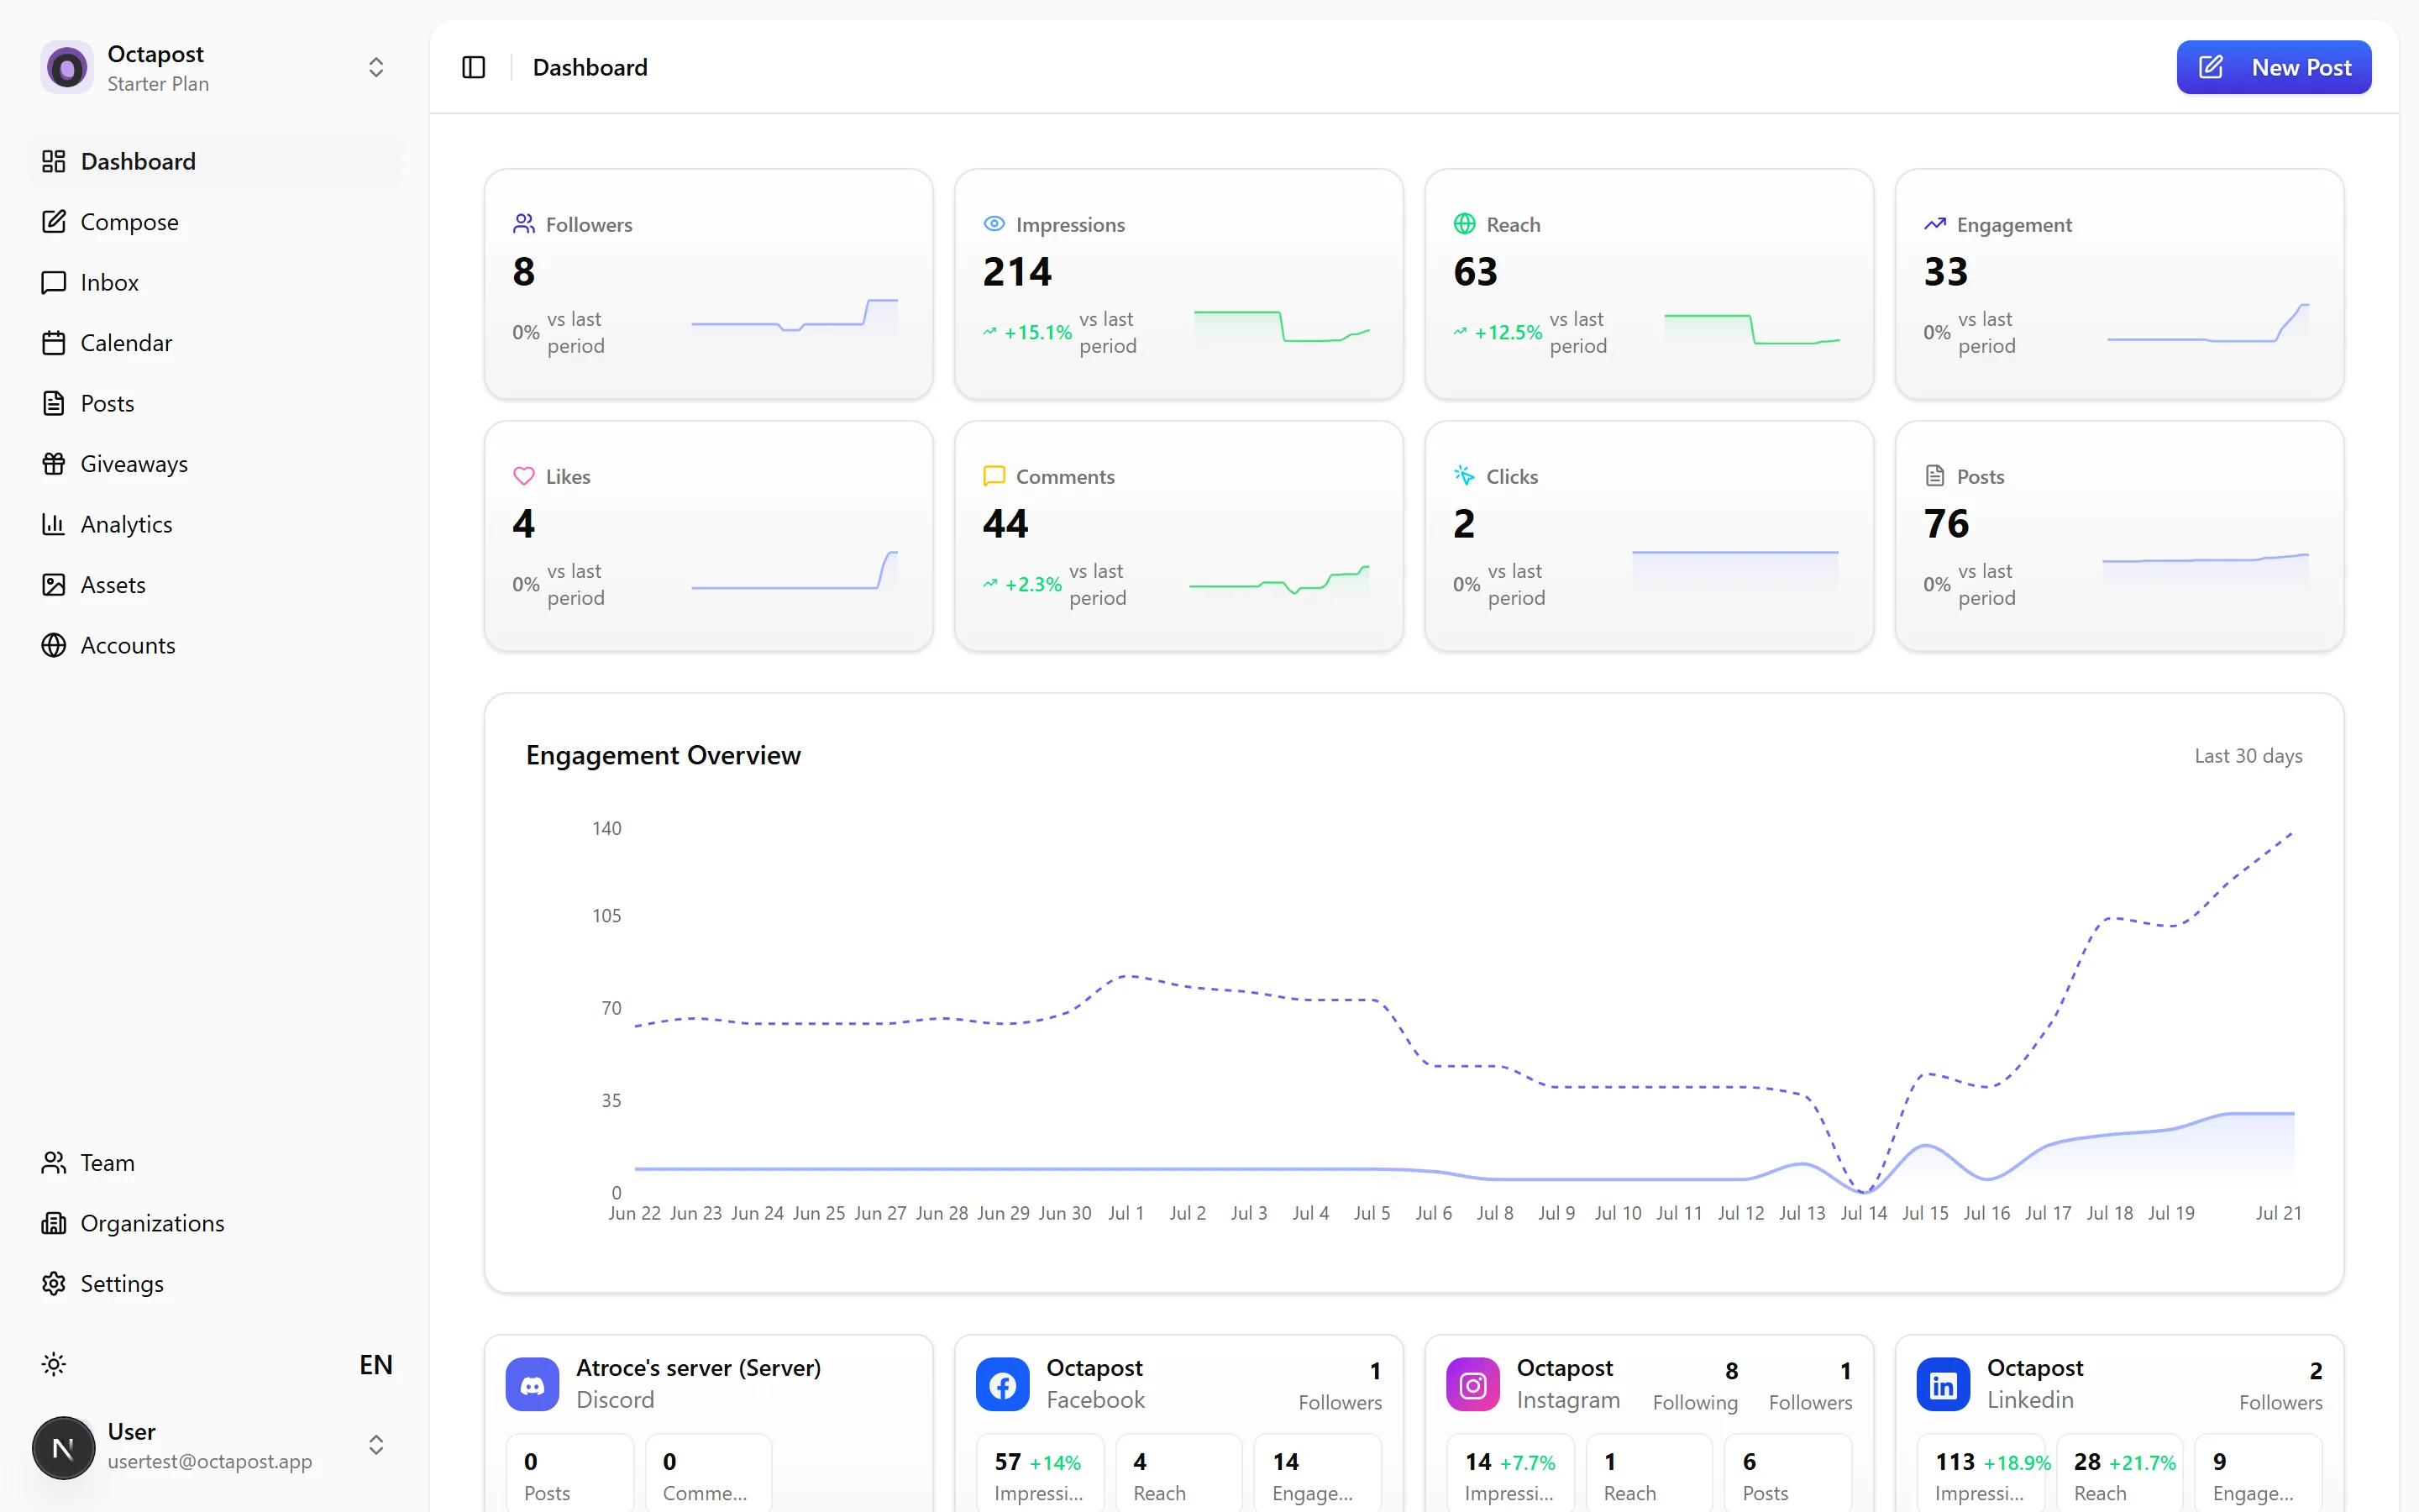
Task: Click the Engagement Overview heading
Action: (663, 755)
